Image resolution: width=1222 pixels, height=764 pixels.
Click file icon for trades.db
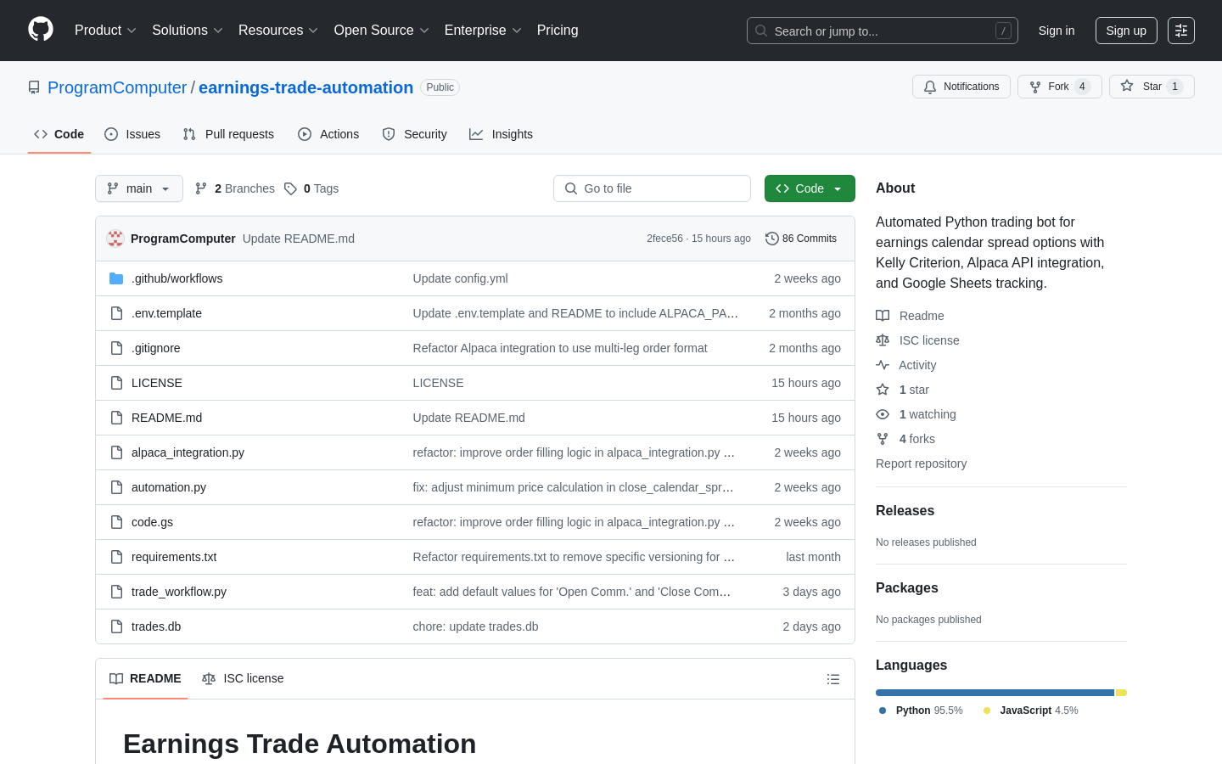[x=116, y=626]
